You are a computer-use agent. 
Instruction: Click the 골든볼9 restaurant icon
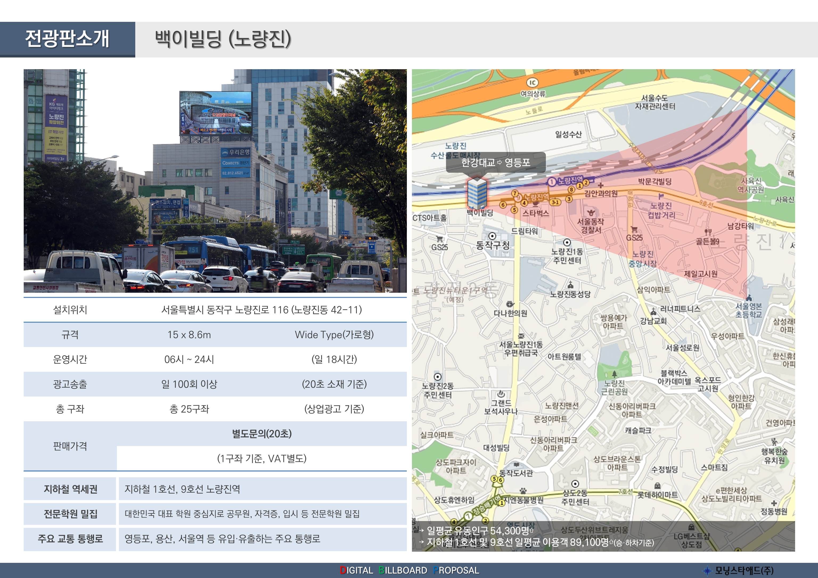[x=708, y=233]
